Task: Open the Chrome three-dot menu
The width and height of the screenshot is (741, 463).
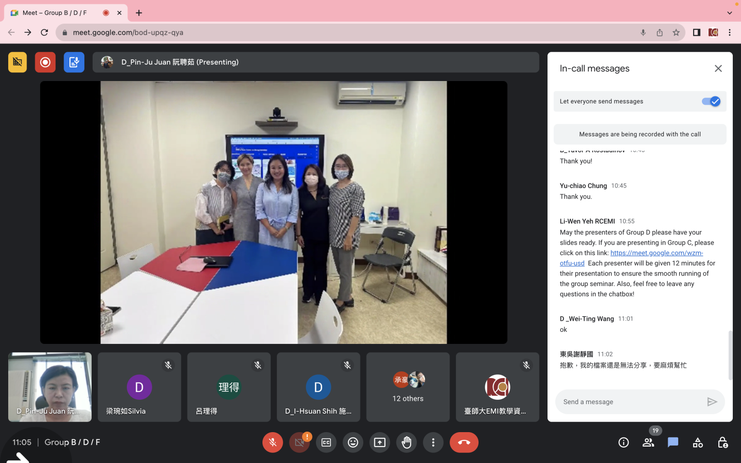Action: tap(729, 32)
